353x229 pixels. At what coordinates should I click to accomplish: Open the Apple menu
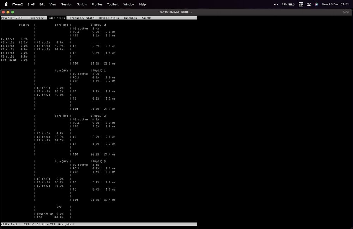point(6,4)
